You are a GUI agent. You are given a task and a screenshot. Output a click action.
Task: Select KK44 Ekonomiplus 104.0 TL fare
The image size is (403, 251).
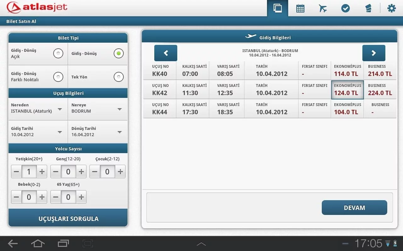click(347, 109)
